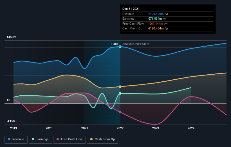Click the teal Earnings data point at 2022
231x147 pixels.
[120, 93]
